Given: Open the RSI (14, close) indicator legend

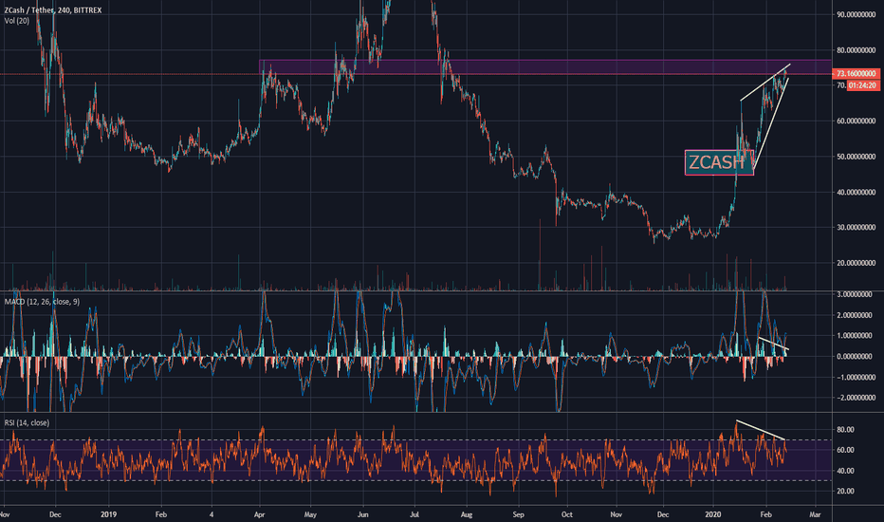Looking at the screenshot, I should [27, 422].
